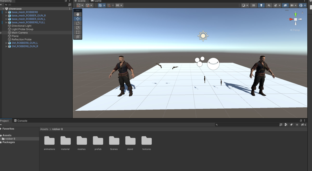Image resolution: width=312 pixels, height=171 pixels.
Task: Toggle Persp perspective label under gizmo
Action: 295,30
